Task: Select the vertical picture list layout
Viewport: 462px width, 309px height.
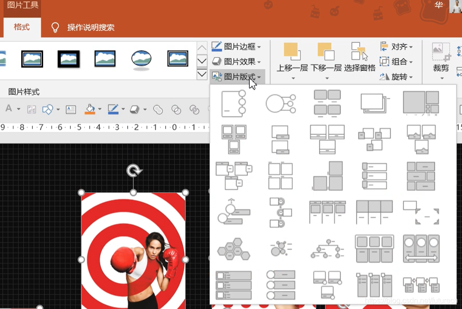Action: point(234,285)
